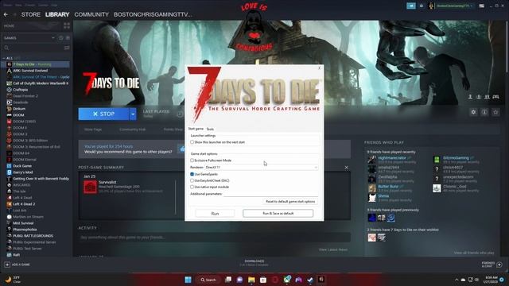The image size is (509, 286).
Task: Open the account name dropdown at top right
Action: tap(454, 6)
